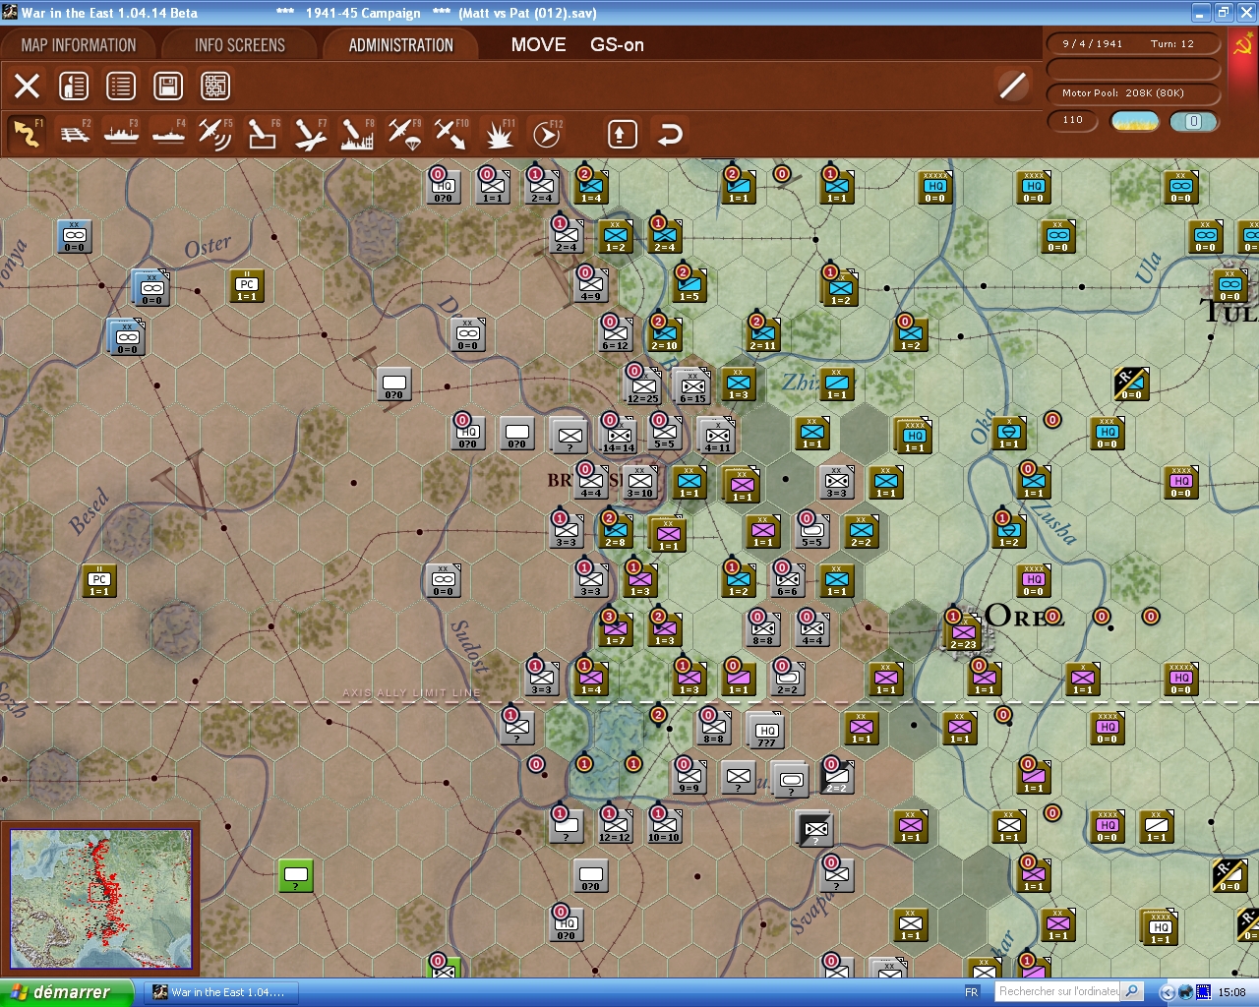Select the 4=9 unit counter
The height and width of the screenshot is (1007, 1259).
(x=591, y=285)
